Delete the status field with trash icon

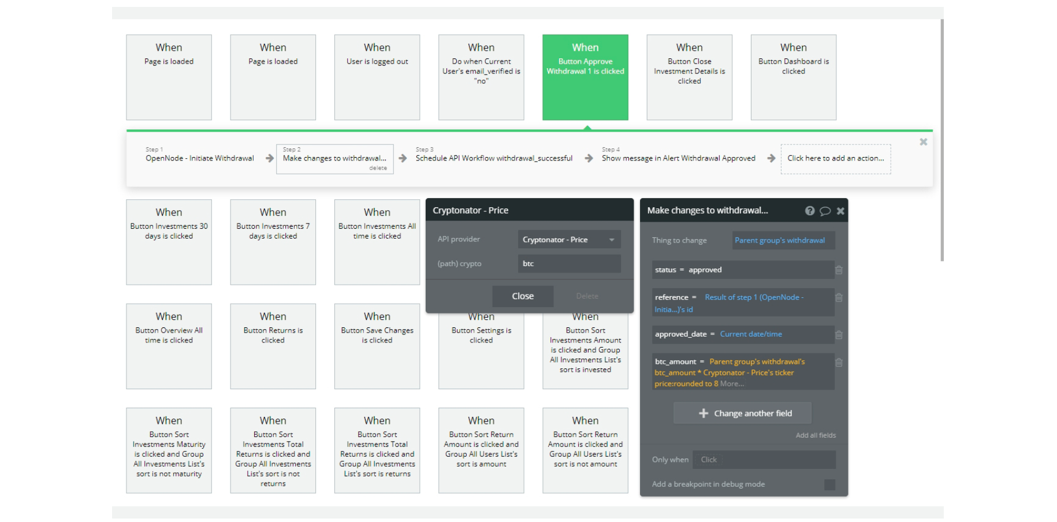click(x=839, y=270)
